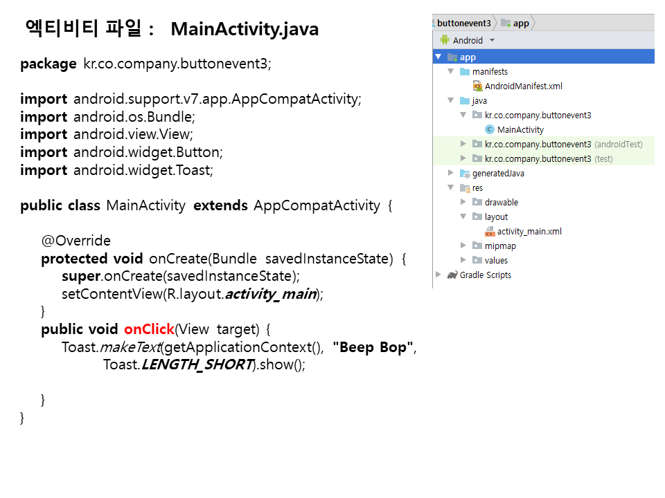The height and width of the screenshot is (498, 665).
Task: Select the buttonevent3 breadcrumb
Action: pos(463,23)
